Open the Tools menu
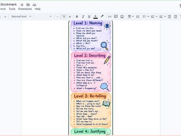 click(x=12, y=9)
